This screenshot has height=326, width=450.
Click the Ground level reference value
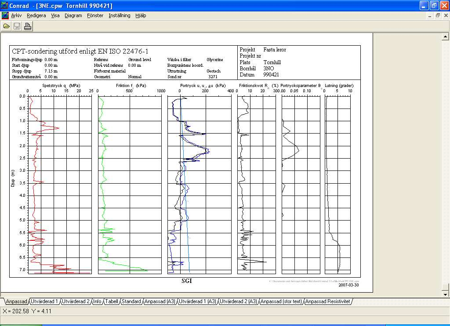point(139,59)
